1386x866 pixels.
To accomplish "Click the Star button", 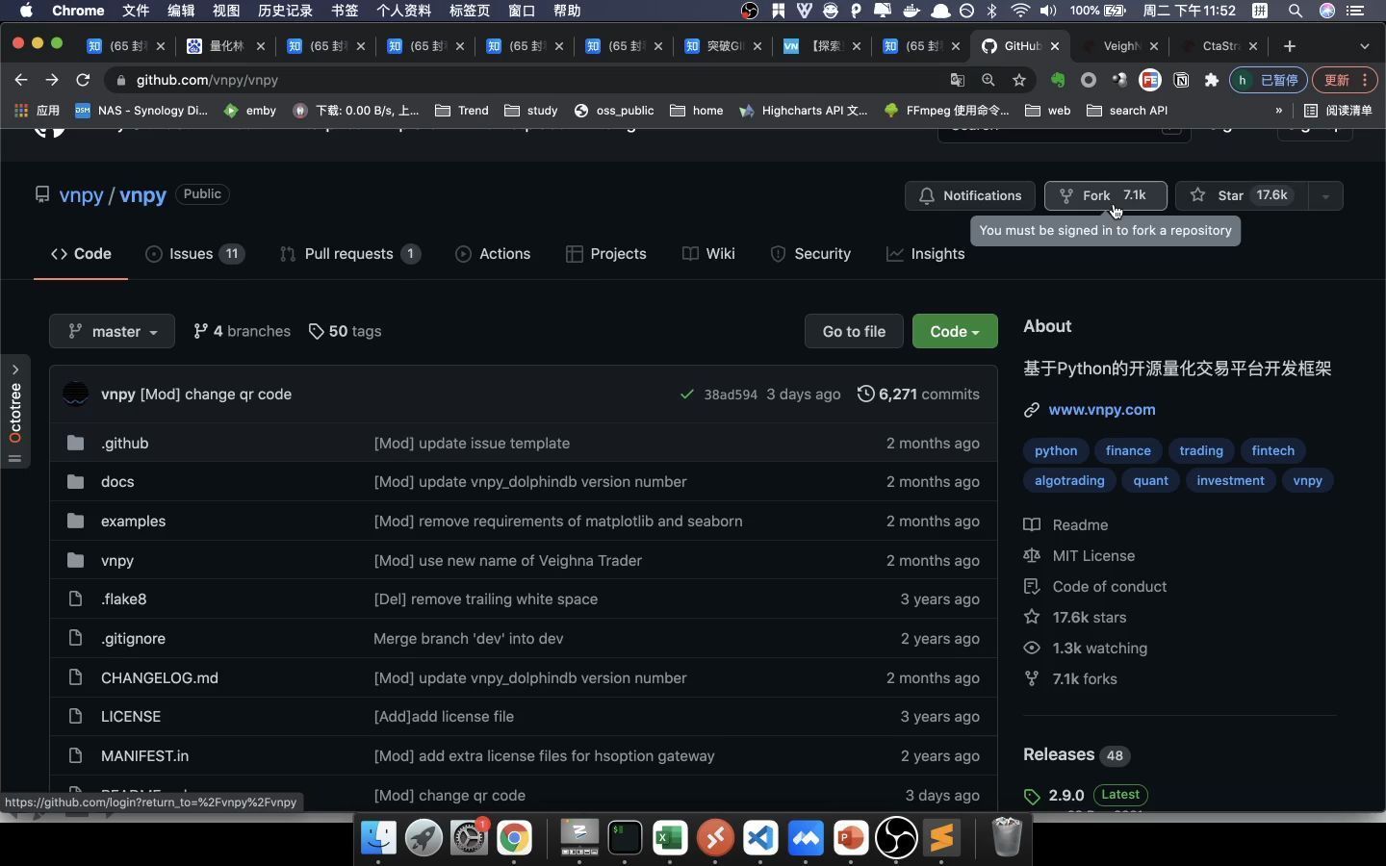I will tap(1242, 196).
